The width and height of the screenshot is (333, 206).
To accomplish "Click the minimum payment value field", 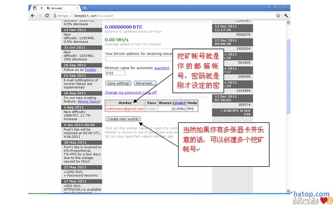I will point(115,74).
